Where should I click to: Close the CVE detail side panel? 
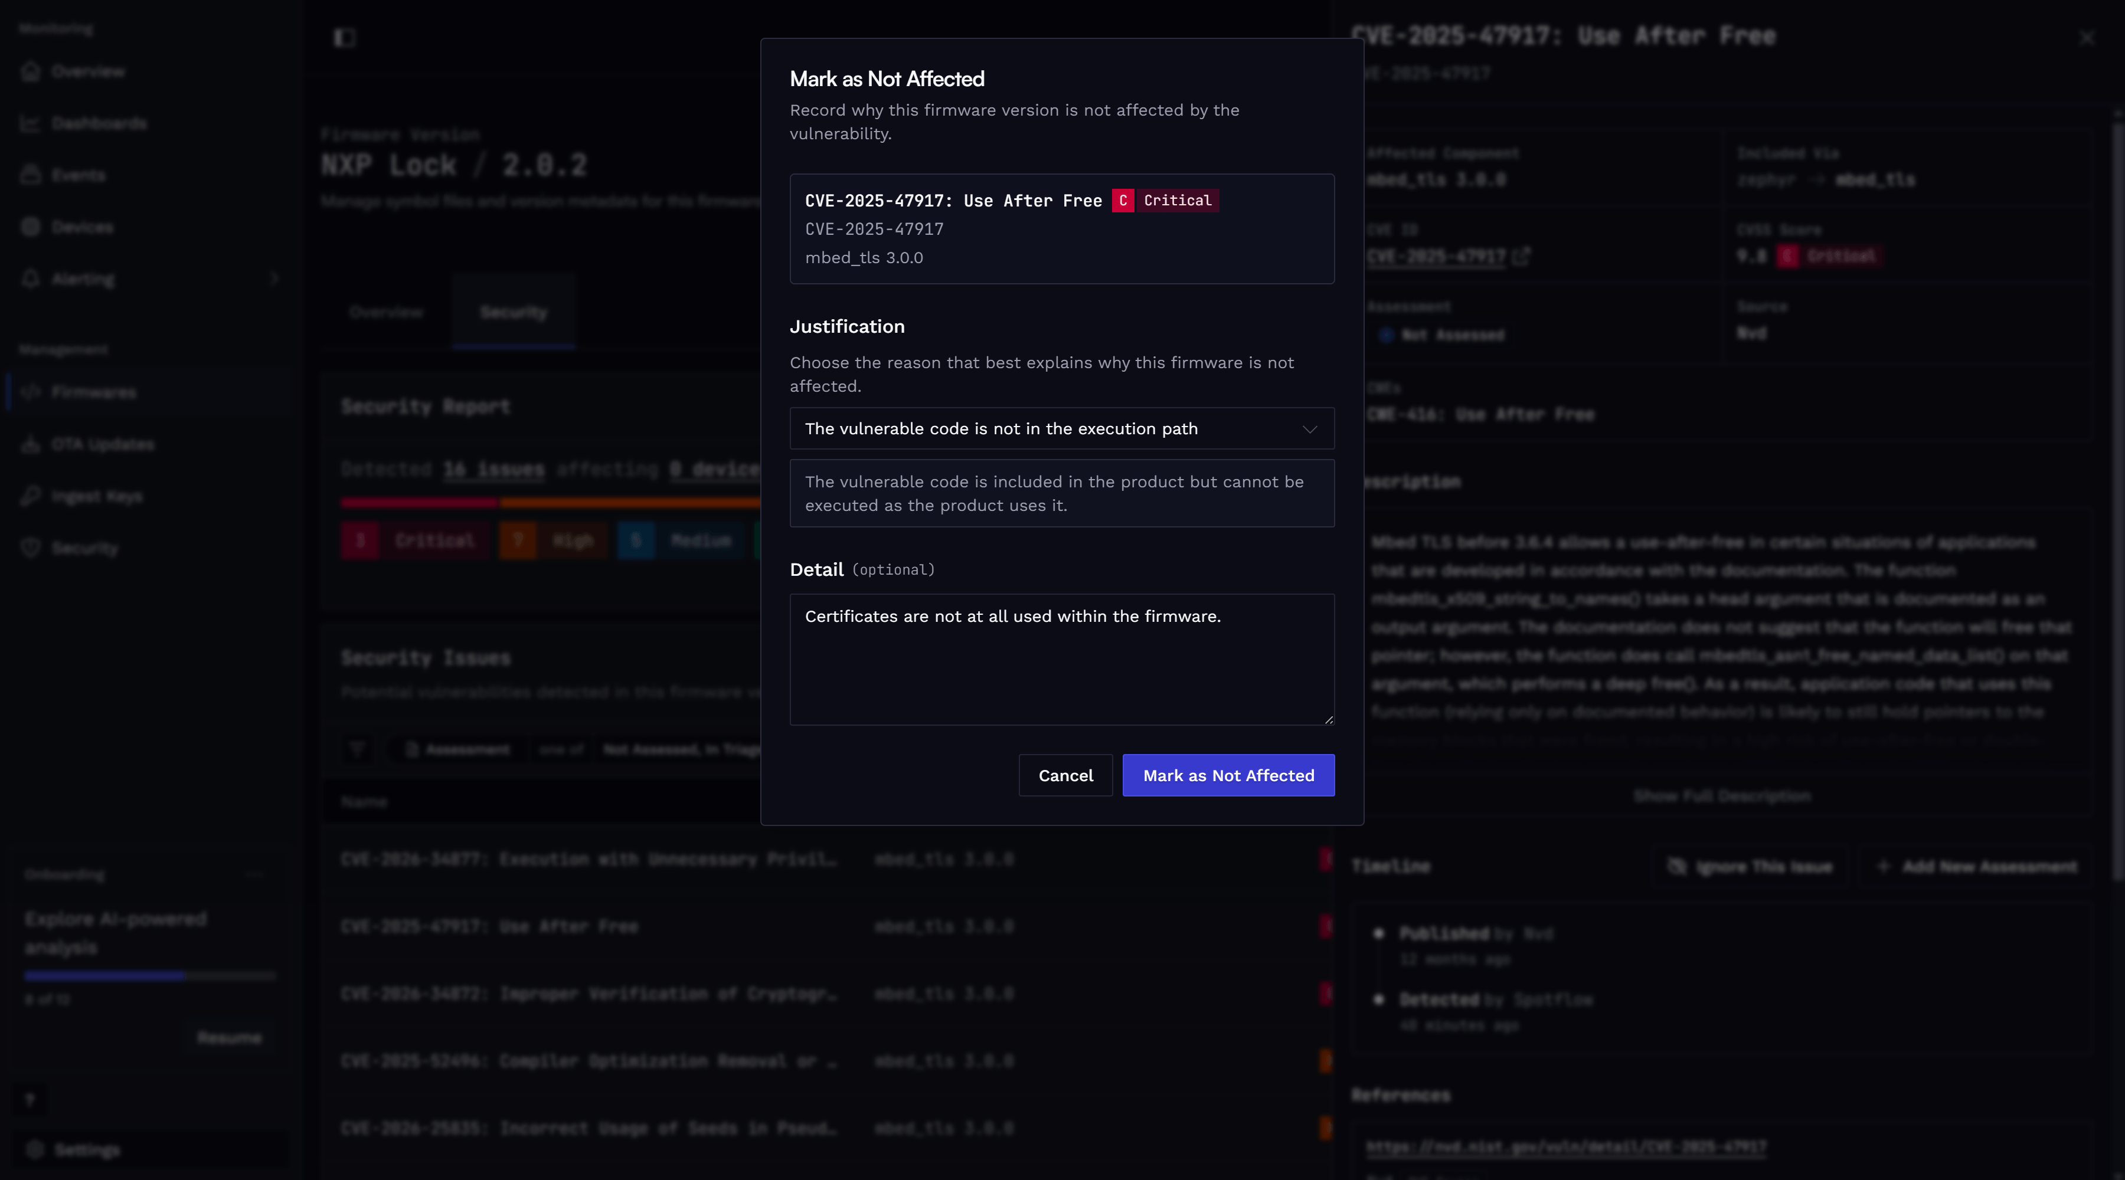[2087, 38]
